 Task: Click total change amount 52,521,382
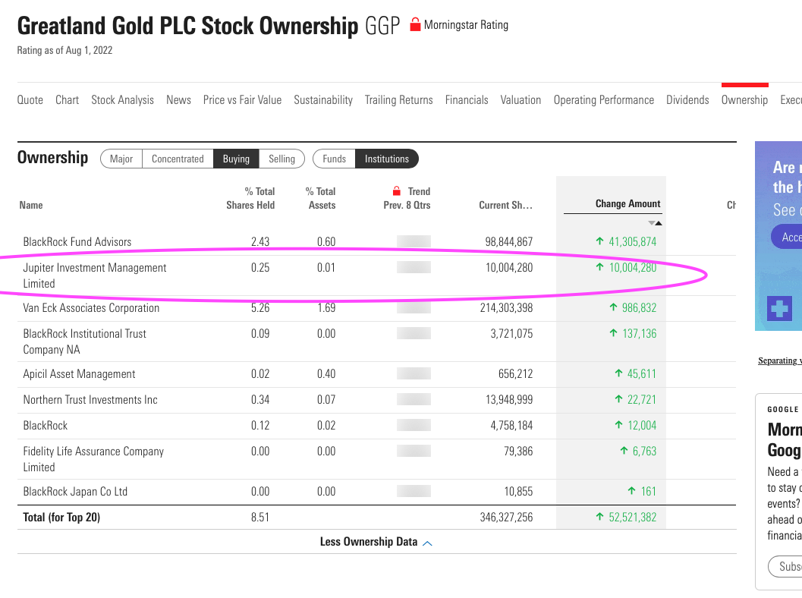[x=632, y=517]
